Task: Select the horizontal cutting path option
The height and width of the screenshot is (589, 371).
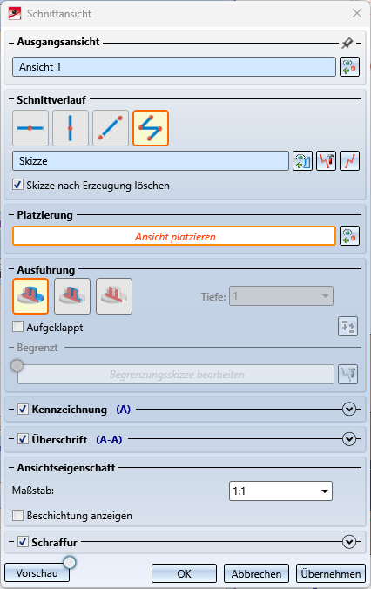Action: point(30,128)
